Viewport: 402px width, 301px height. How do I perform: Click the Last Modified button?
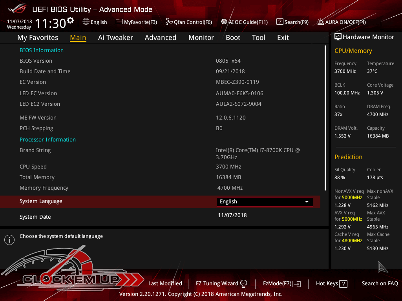click(x=165, y=283)
